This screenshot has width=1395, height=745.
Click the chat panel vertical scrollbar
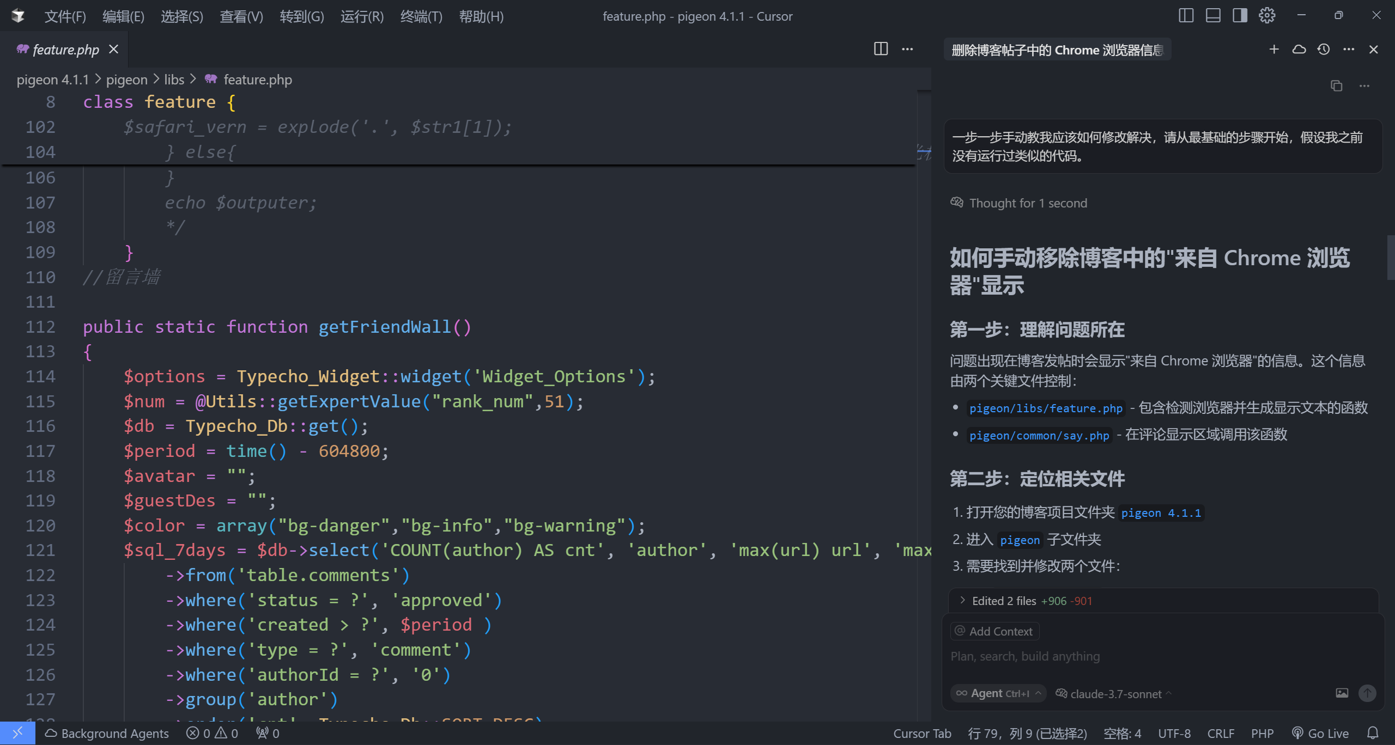click(x=1390, y=258)
